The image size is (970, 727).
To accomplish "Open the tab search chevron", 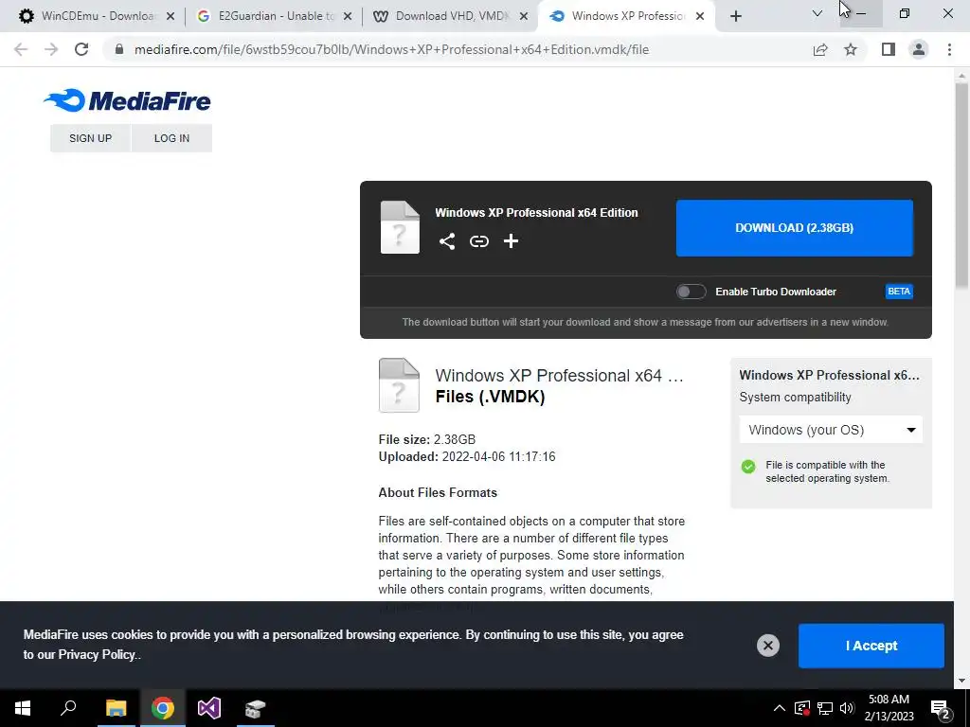I will [817, 13].
